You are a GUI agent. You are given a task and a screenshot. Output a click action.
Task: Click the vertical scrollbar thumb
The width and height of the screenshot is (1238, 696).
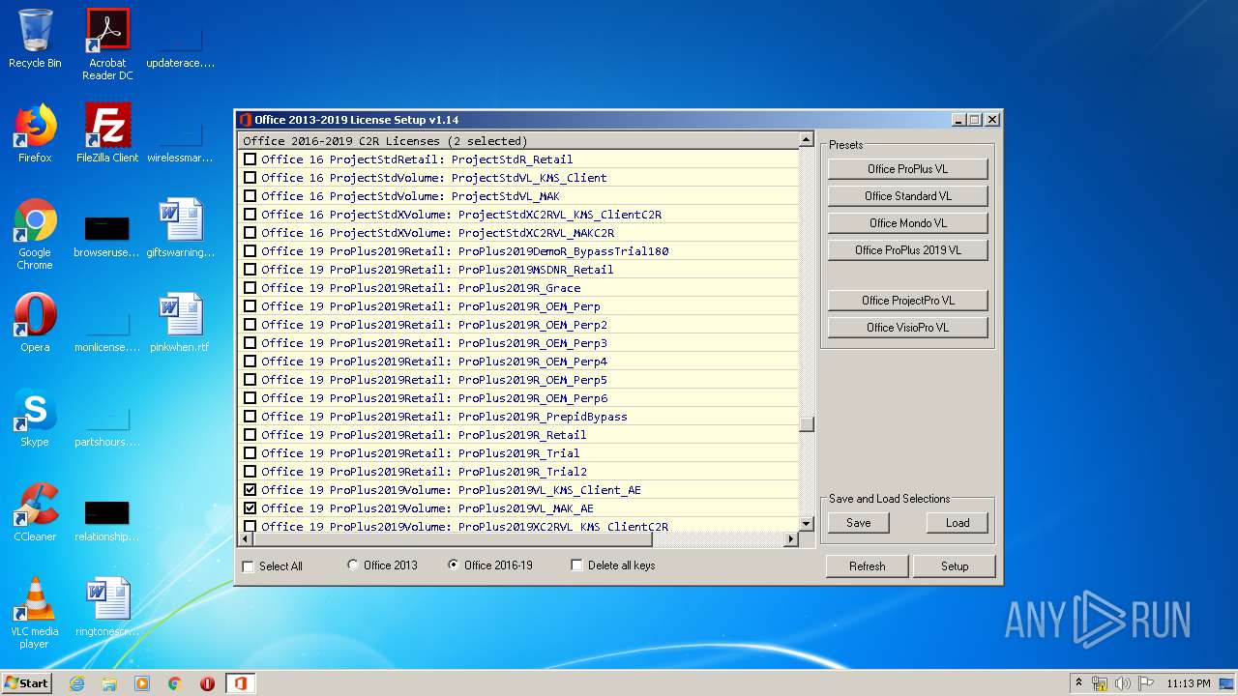tap(807, 424)
